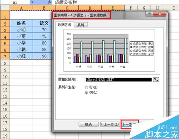This screenshot has width=179, height=139.
Task: Switch to the 系列 tab
Action: pos(81,25)
